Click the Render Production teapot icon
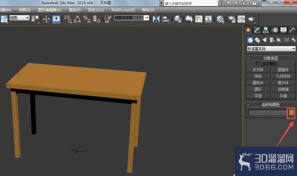Screen dimensions: 297x176 click(251, 19)
